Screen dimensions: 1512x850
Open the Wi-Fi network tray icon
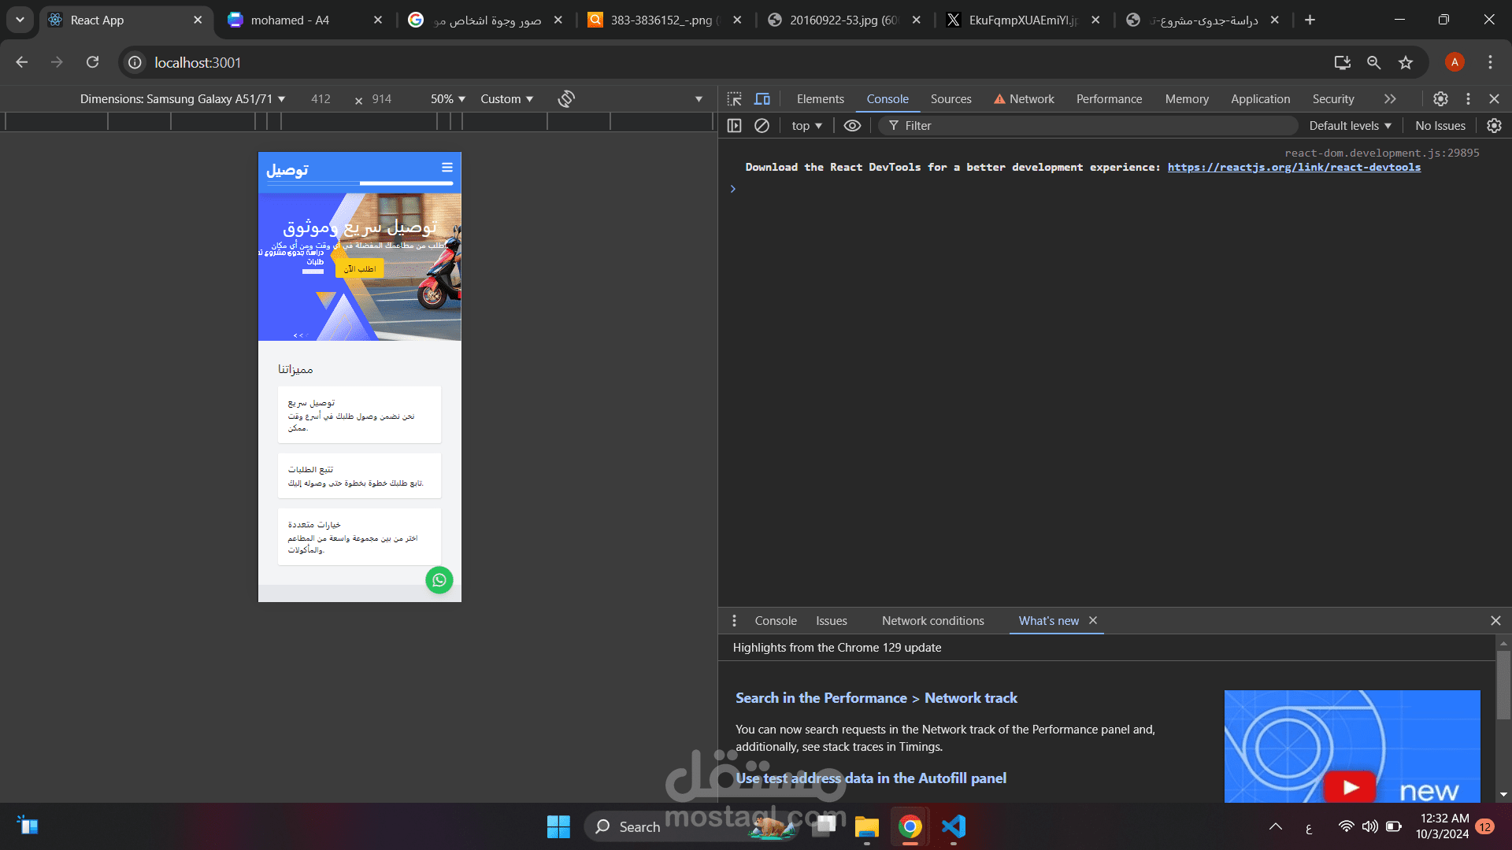(1346, 826)
